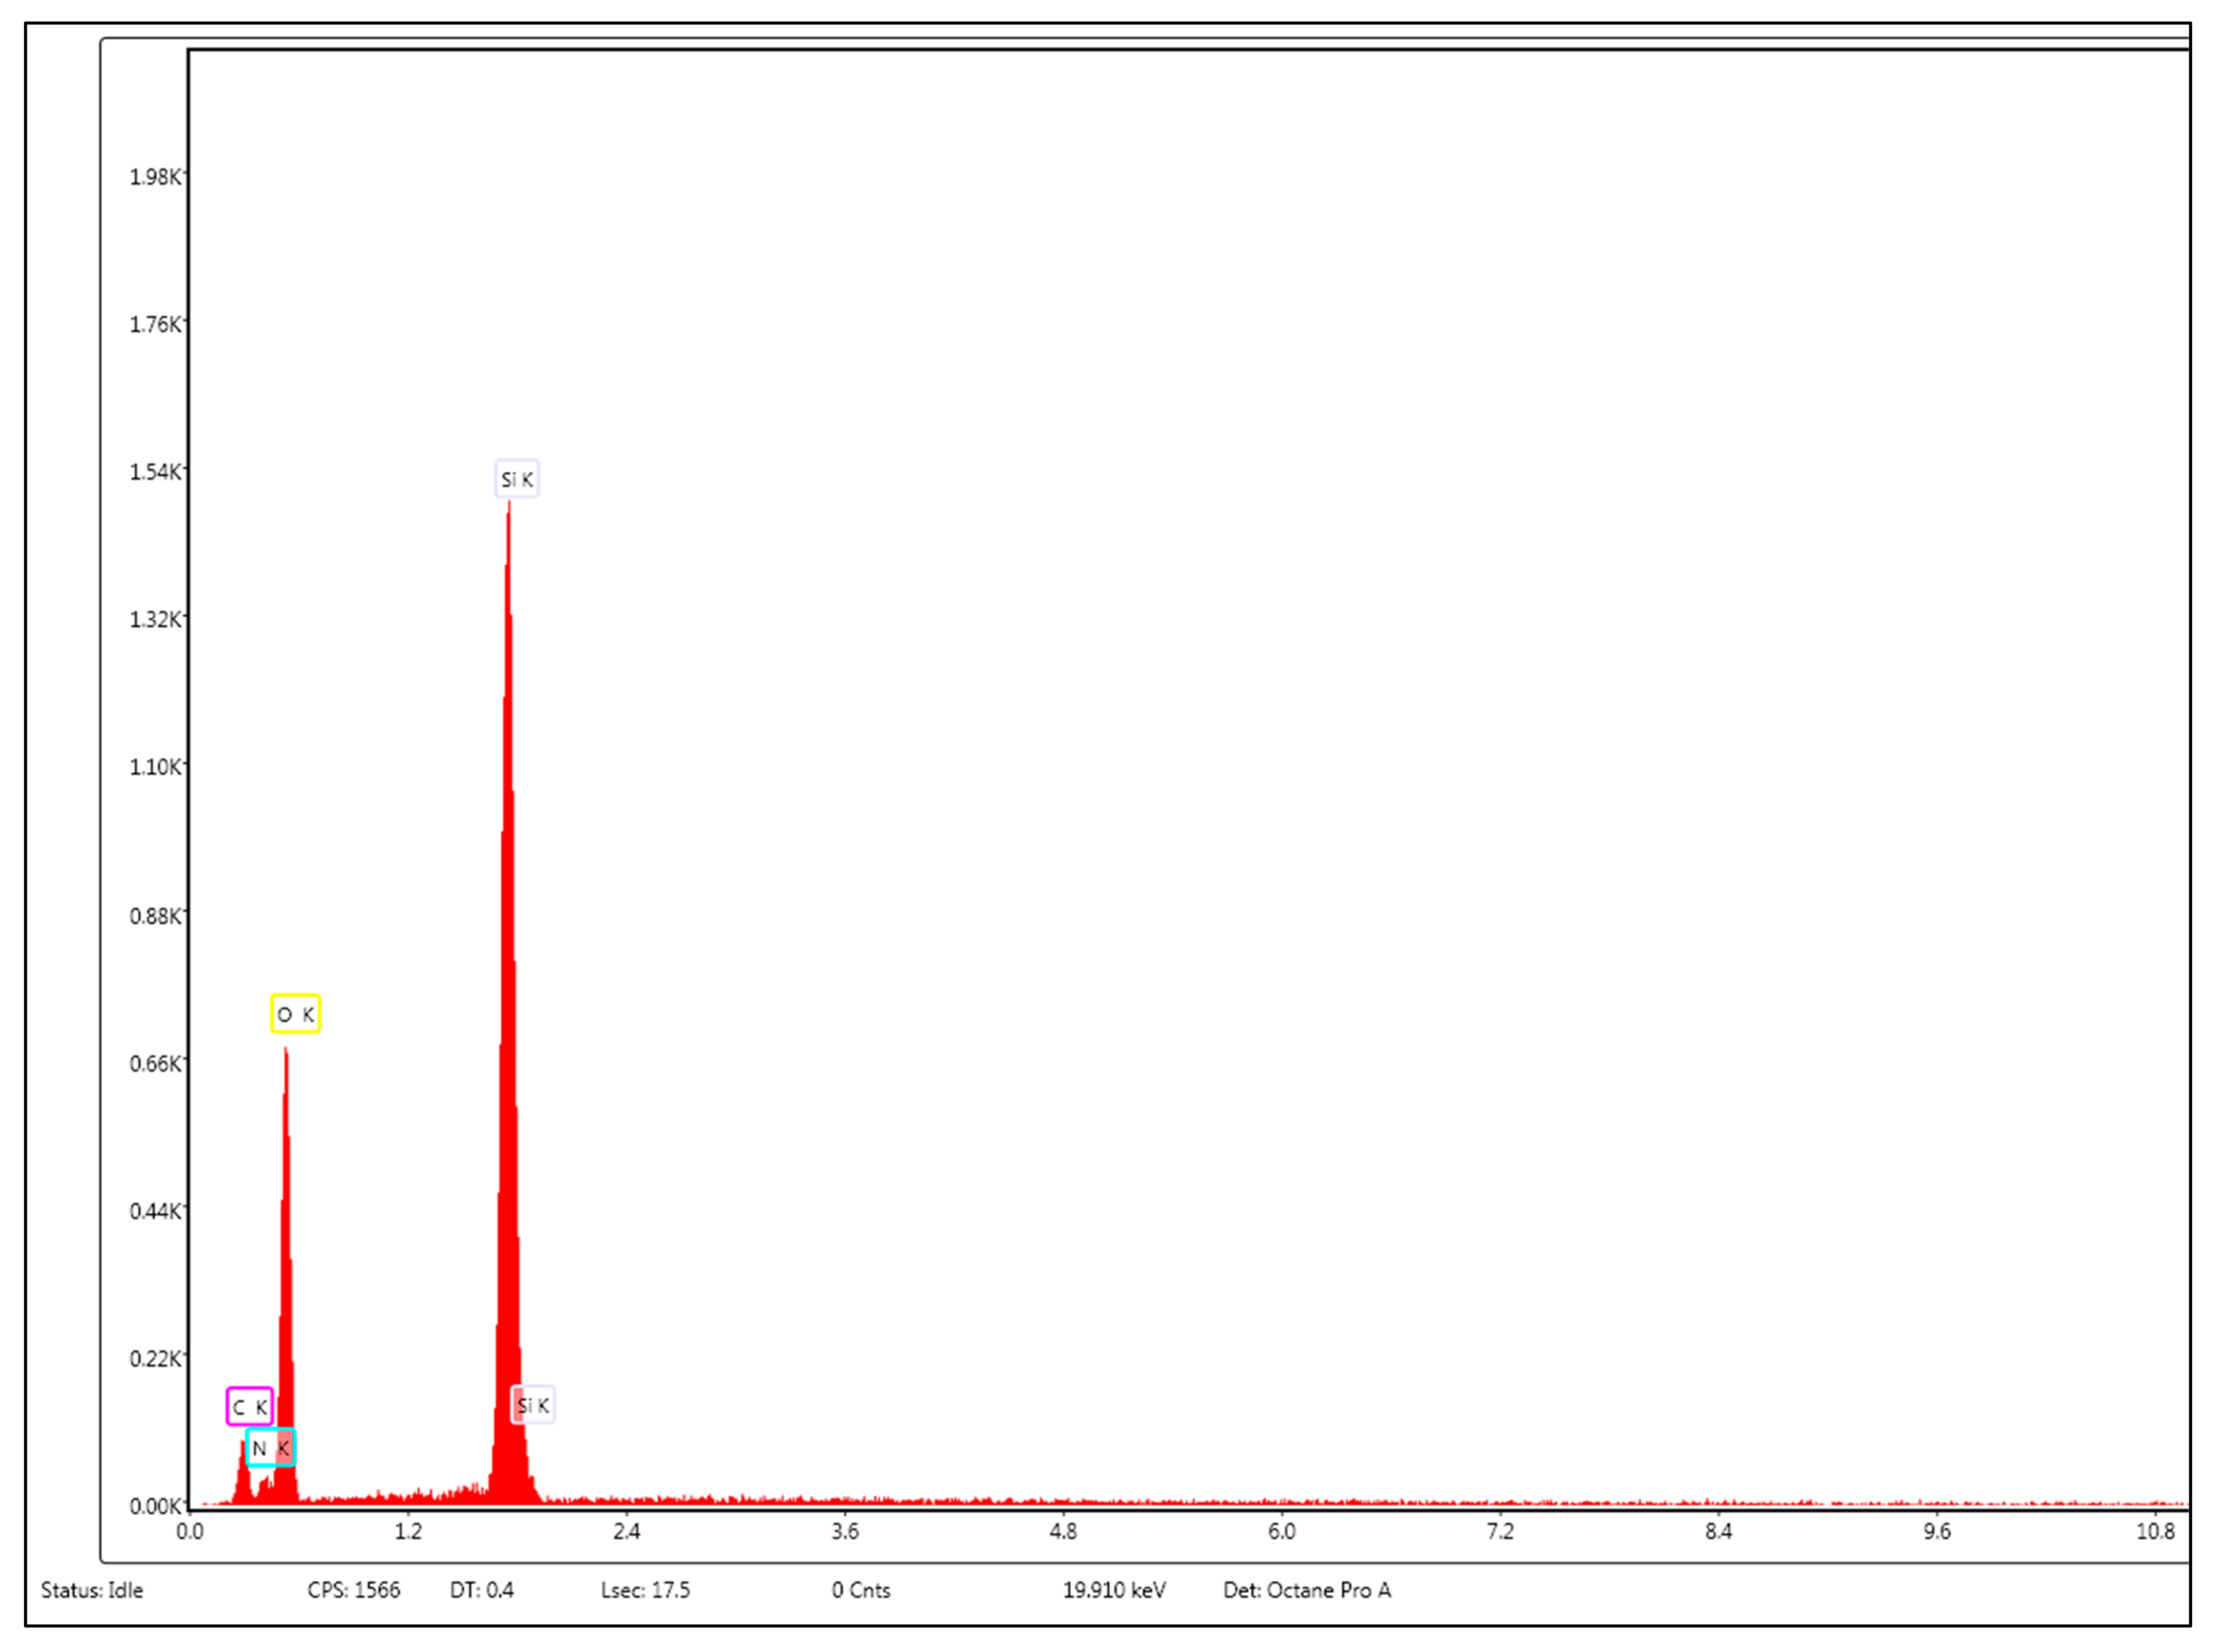Click the Lsec: 17.5 live time readout
The width and height of the screenshot is (2228, 1652).
[645, 1590]
